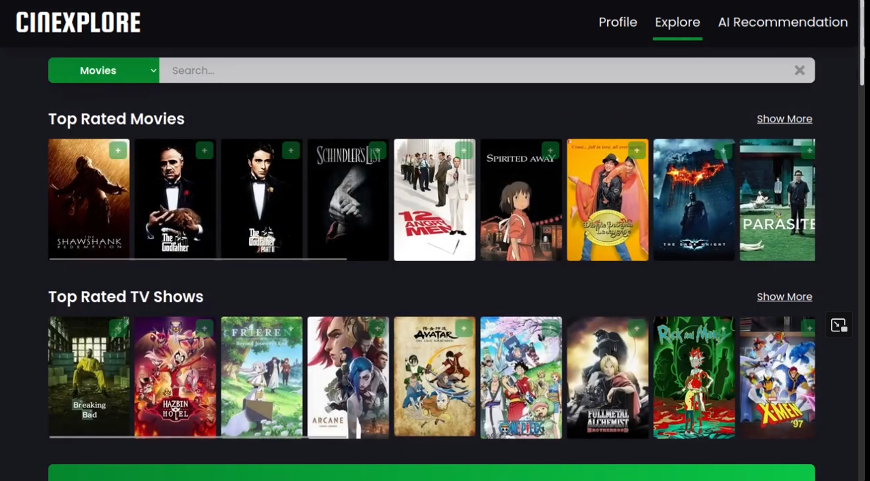Image resolution: width=870 pixels, height=481 pixels.
Task: Go to AI Recommendation page
Action: 782,23
